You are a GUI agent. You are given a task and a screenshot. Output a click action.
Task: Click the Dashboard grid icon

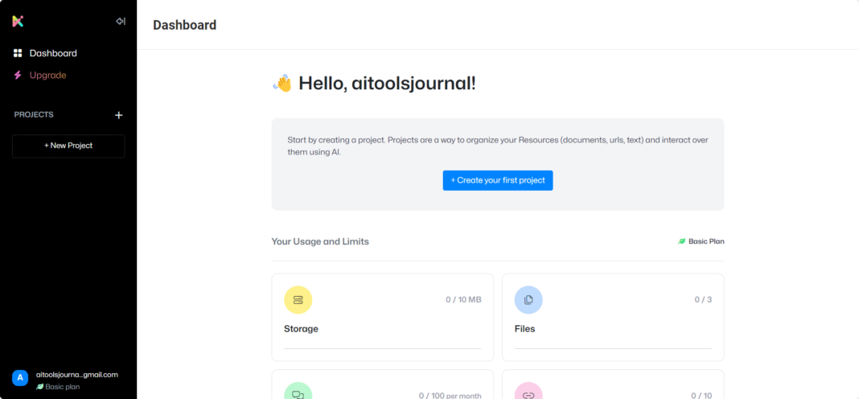click(x=18, y=53)
